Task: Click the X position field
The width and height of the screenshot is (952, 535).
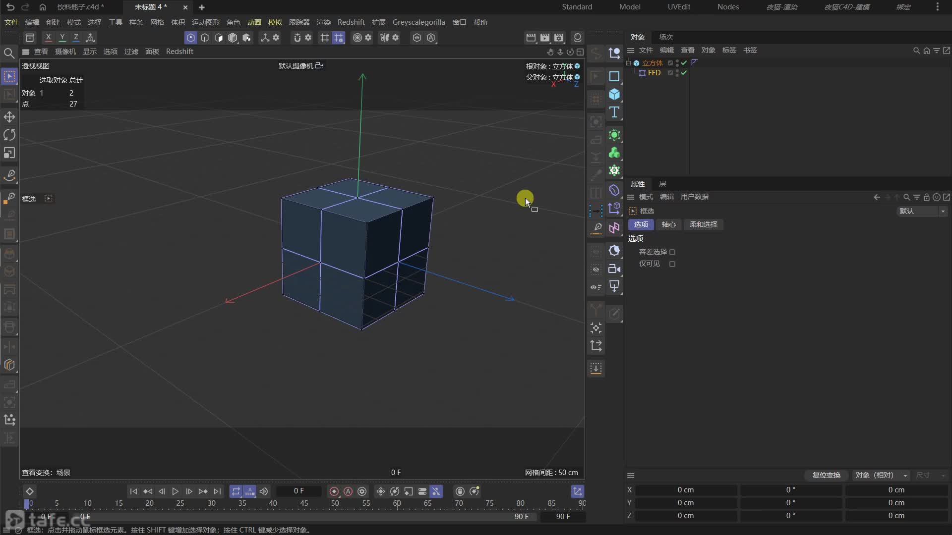Action: coord(686,490)
